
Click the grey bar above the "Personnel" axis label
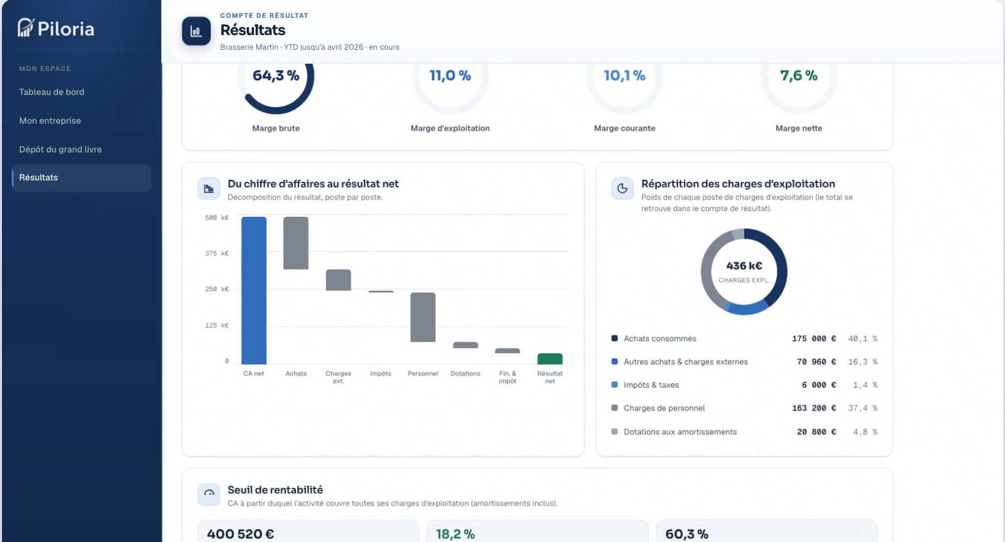423,317
